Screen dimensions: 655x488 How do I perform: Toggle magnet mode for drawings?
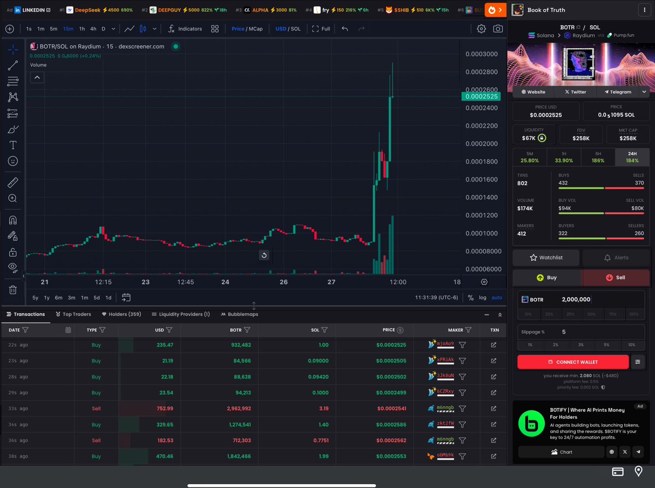click(x=13, y=220)
